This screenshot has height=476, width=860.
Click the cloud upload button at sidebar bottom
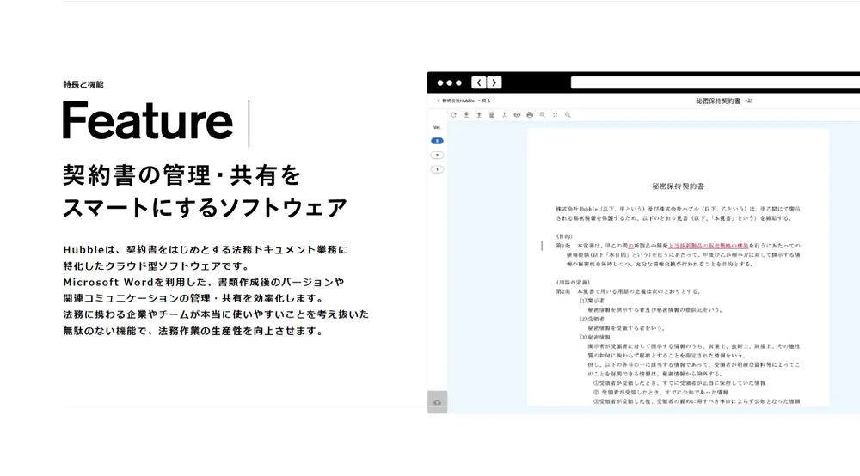point(437,402)
